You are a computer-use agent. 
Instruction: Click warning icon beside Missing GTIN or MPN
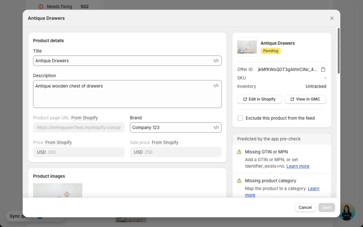point(239,152)
